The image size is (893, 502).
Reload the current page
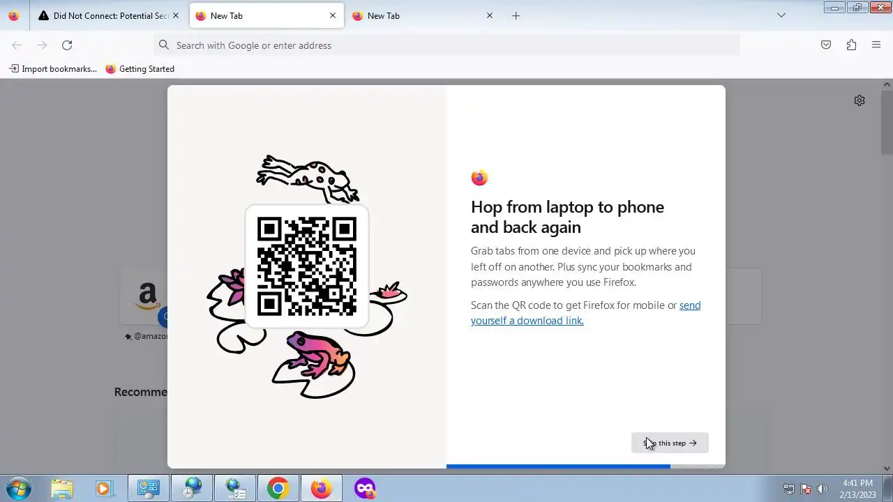pyautogui.click(x=67, y=45)
